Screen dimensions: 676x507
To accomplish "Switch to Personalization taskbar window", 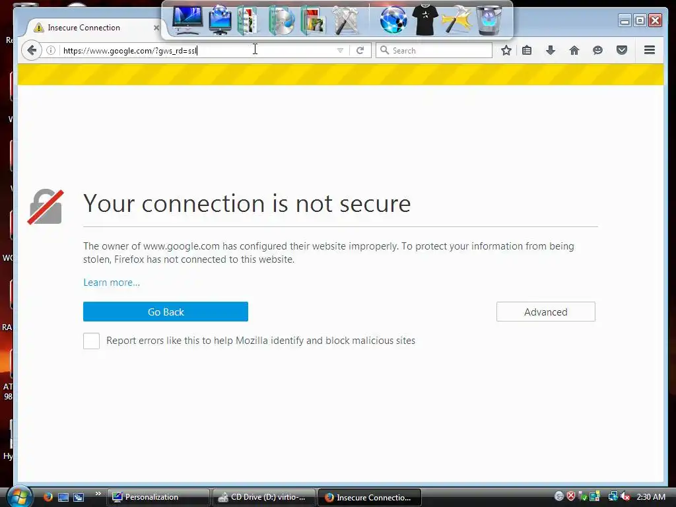I will coord(158,497).
